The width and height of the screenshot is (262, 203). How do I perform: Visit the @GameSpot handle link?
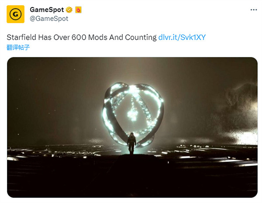point(48,18)
